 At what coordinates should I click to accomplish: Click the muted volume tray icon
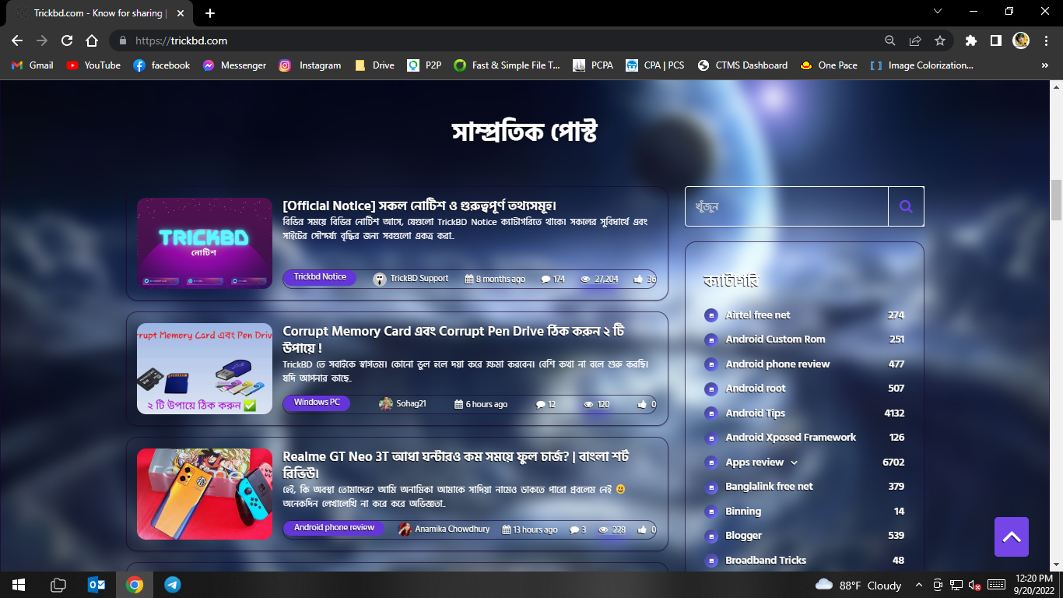click(973, 585)
